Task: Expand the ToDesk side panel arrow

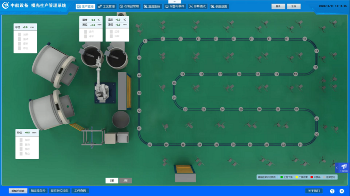Action: (337, 167)
